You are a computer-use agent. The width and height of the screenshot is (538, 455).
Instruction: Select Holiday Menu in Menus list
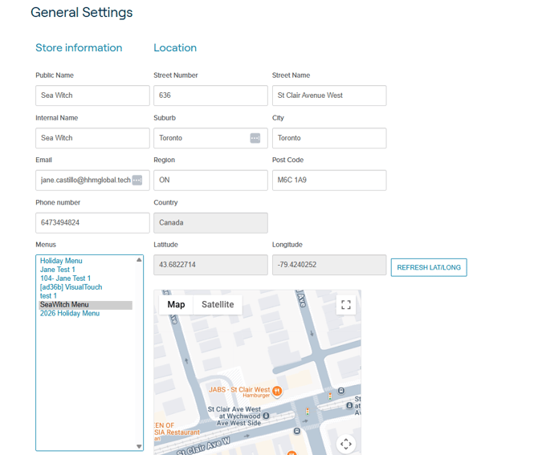click(x=61, y=261)
